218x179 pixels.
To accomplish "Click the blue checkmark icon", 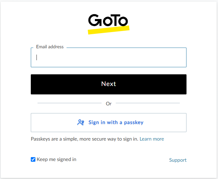I will [33, 159].
